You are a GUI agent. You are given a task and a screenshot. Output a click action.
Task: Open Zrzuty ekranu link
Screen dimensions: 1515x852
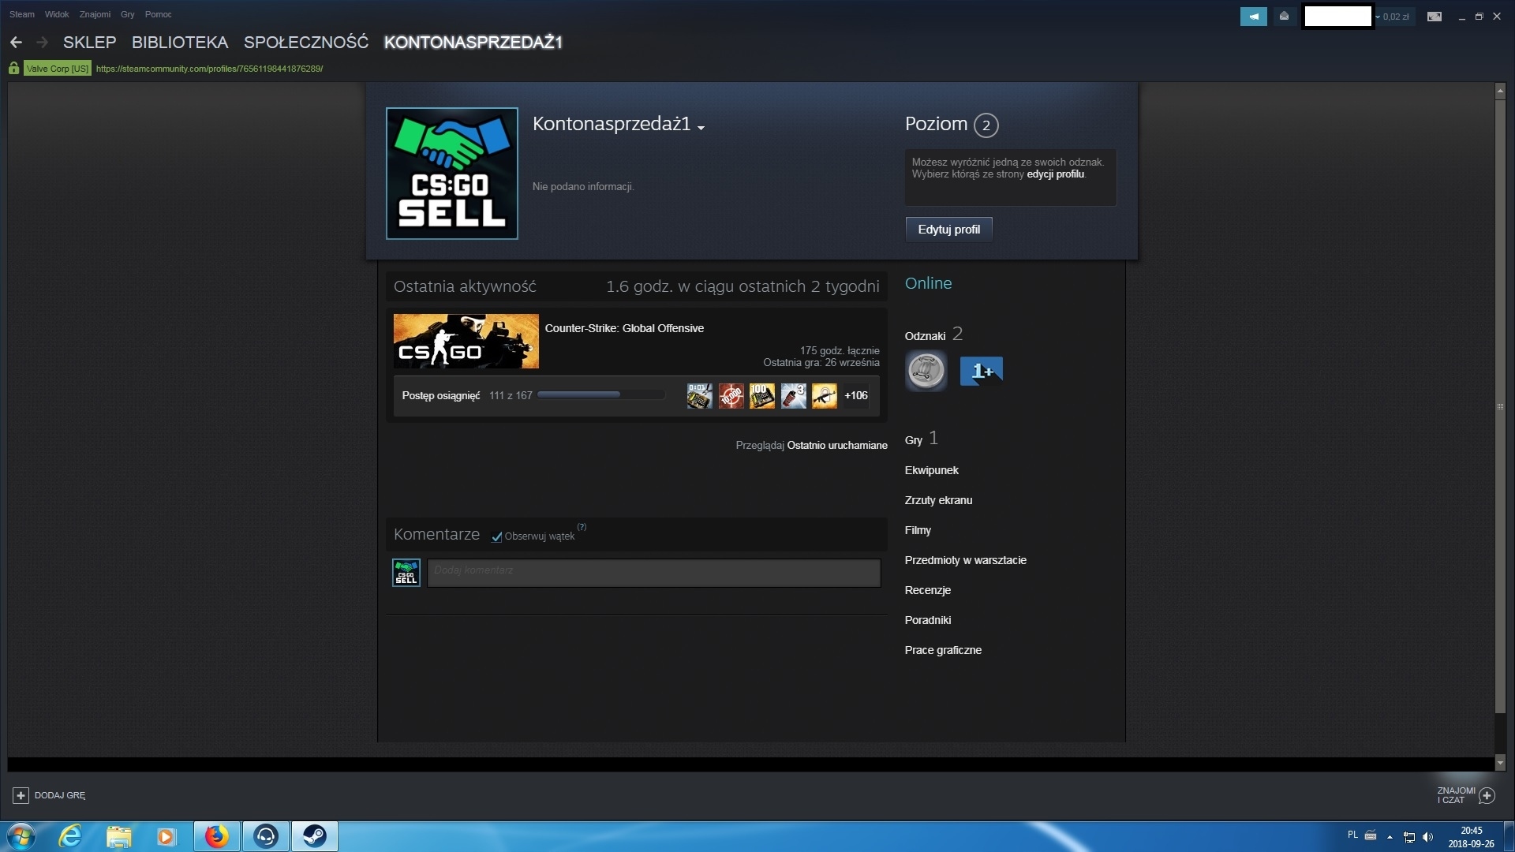[x=938, y=500]
